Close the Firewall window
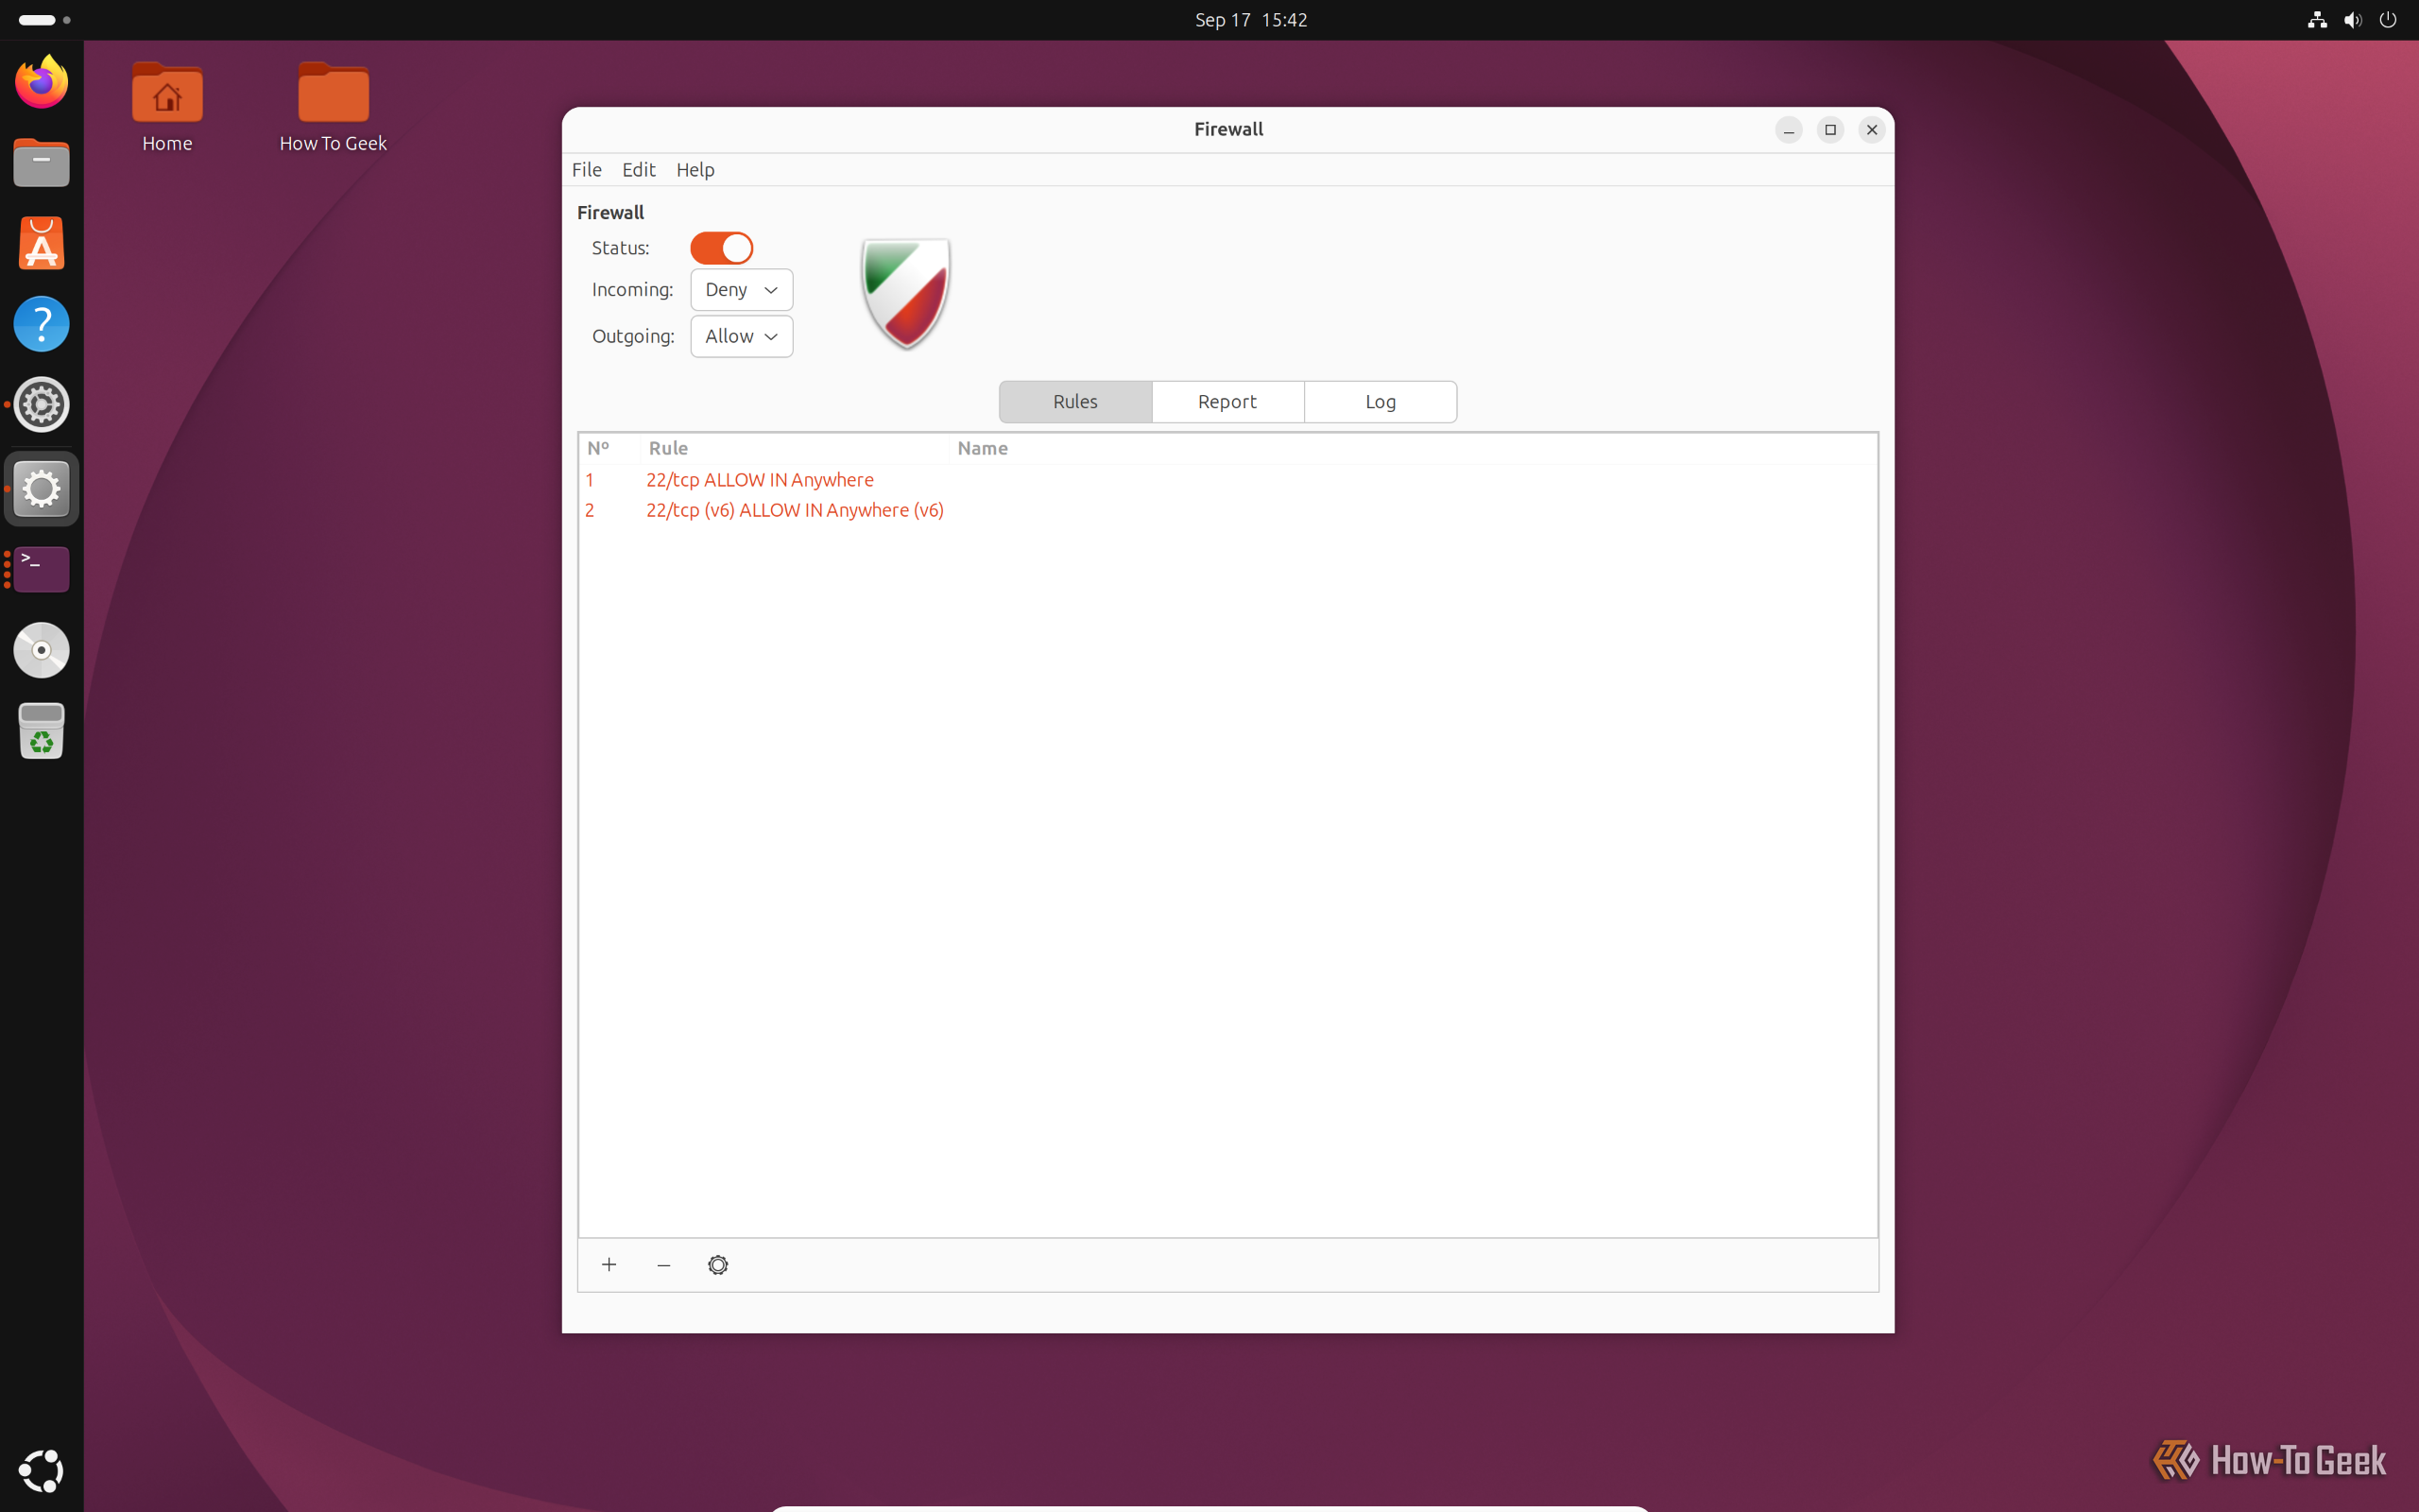The height and width of the screenshot is (1512, 2419). (x=1872, y=130)
